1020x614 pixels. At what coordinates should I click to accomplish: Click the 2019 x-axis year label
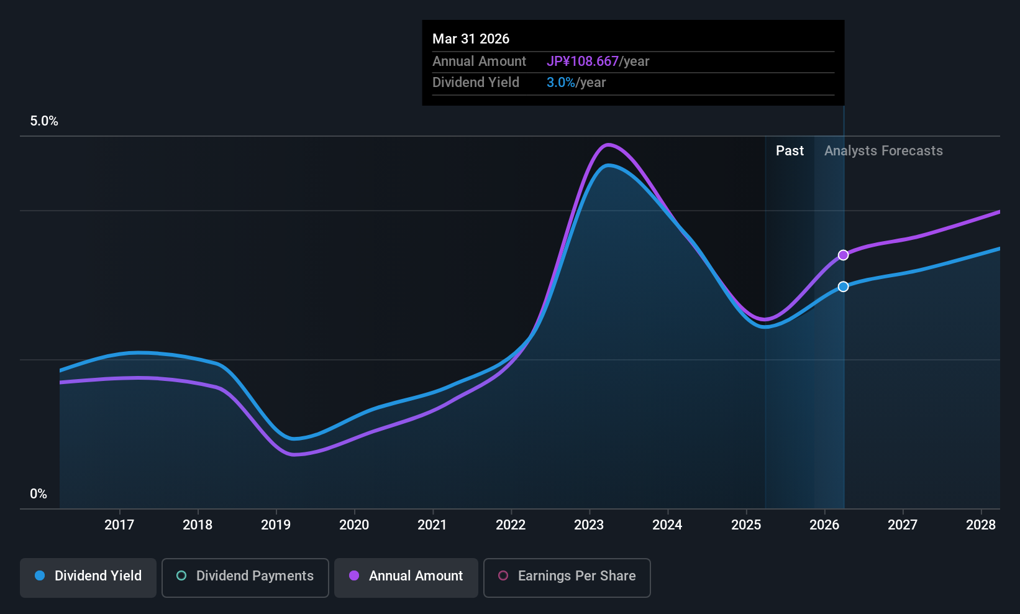(276, 525)
